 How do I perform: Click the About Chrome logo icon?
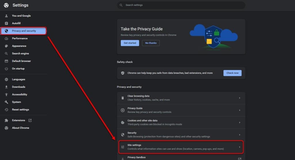[x=6, y=128]
